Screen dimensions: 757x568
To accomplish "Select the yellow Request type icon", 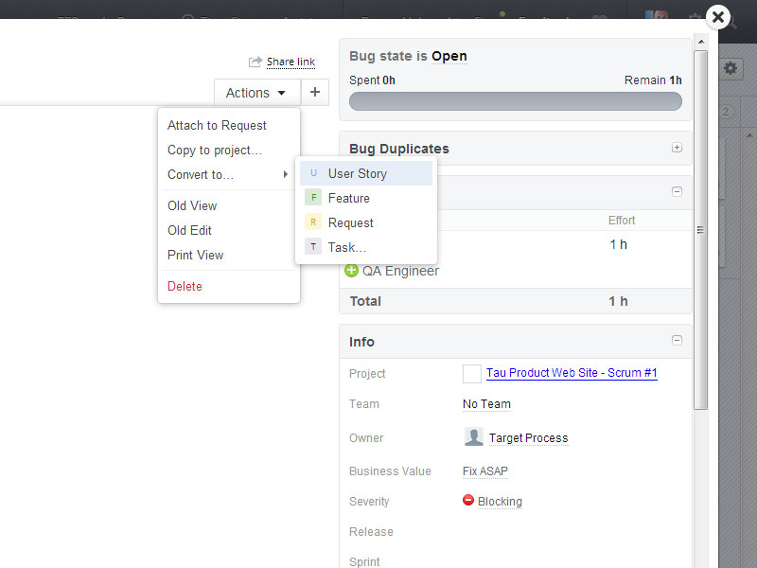I will coord(313,222).
